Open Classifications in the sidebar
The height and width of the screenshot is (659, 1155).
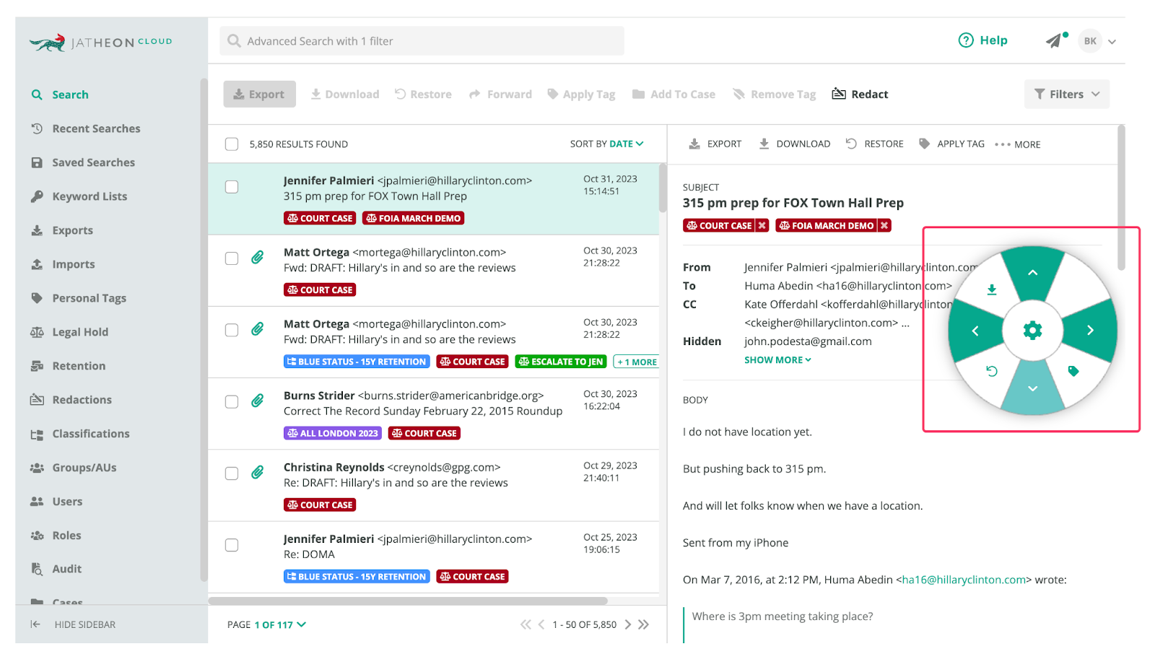(80, 434)
